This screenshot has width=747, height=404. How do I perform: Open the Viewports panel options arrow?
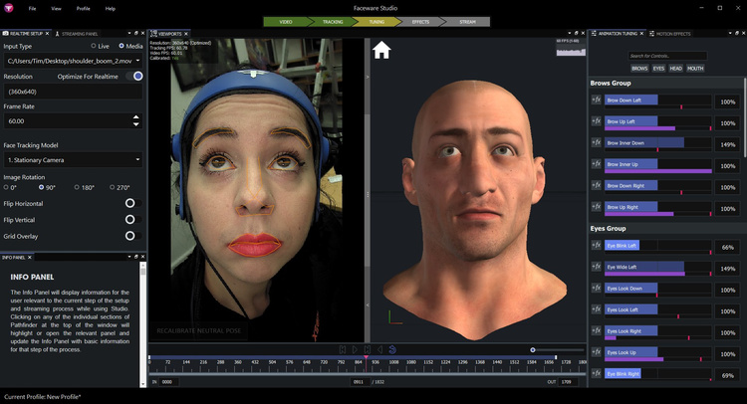(569, 33)
